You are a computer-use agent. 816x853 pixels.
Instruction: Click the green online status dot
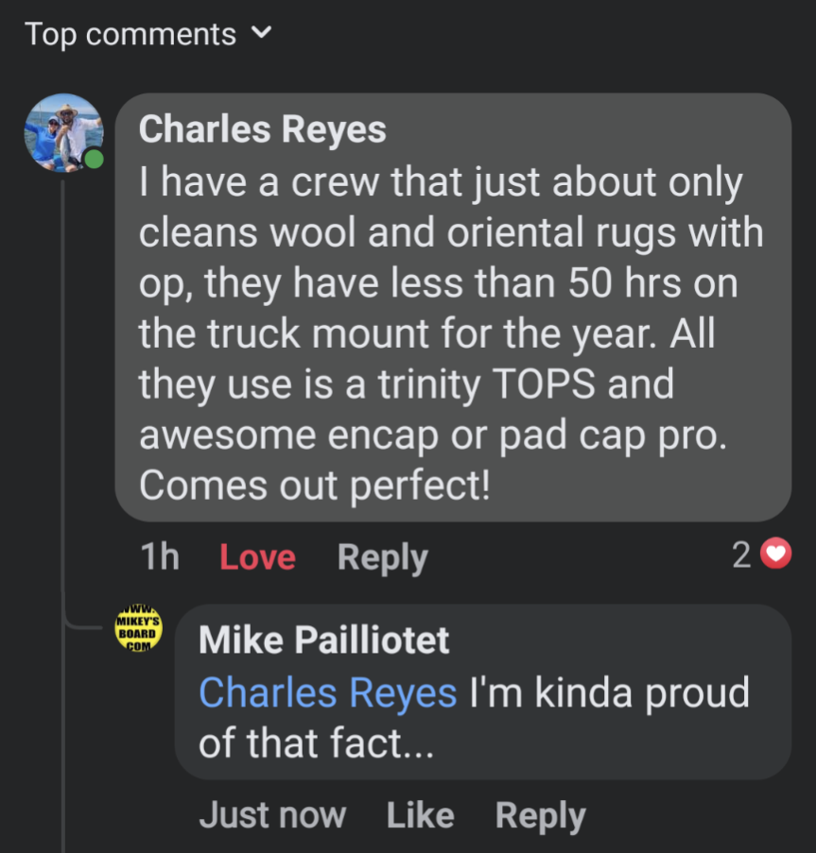94,159
